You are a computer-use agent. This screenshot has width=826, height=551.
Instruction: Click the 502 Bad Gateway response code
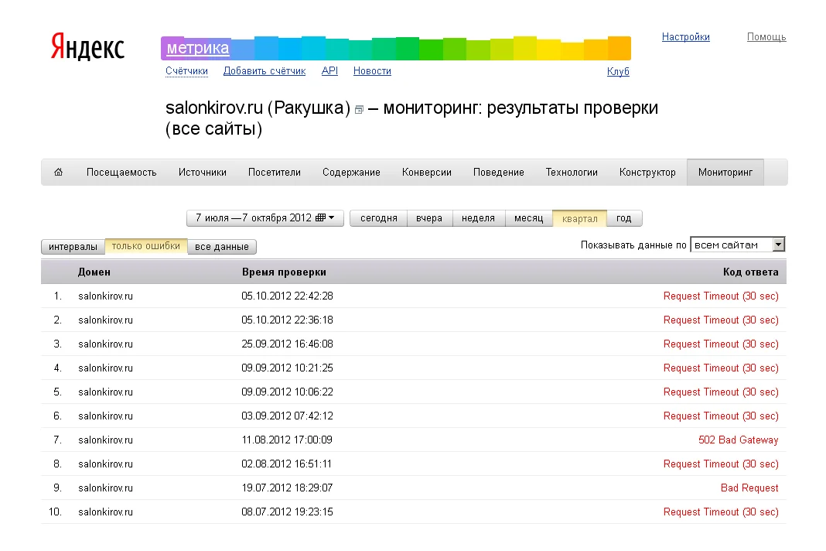[738, 440]
